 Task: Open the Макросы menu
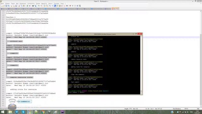(44, 3)
